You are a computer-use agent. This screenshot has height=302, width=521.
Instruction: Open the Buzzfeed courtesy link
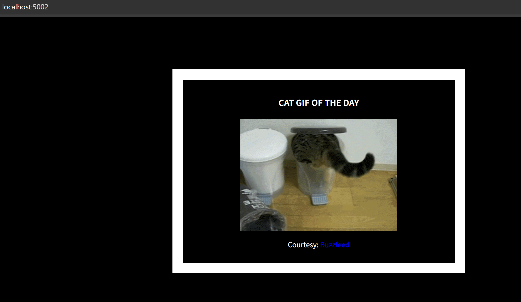click(x=335, y=245)
